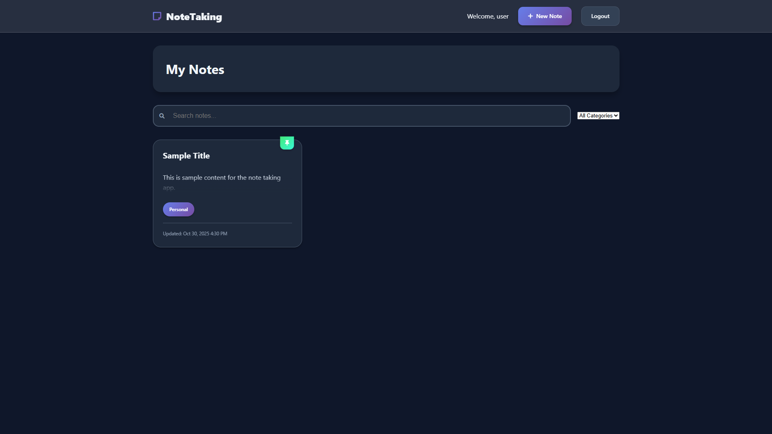
Task: Open the All Categories dropdown
Action: [x=596, y=116]
